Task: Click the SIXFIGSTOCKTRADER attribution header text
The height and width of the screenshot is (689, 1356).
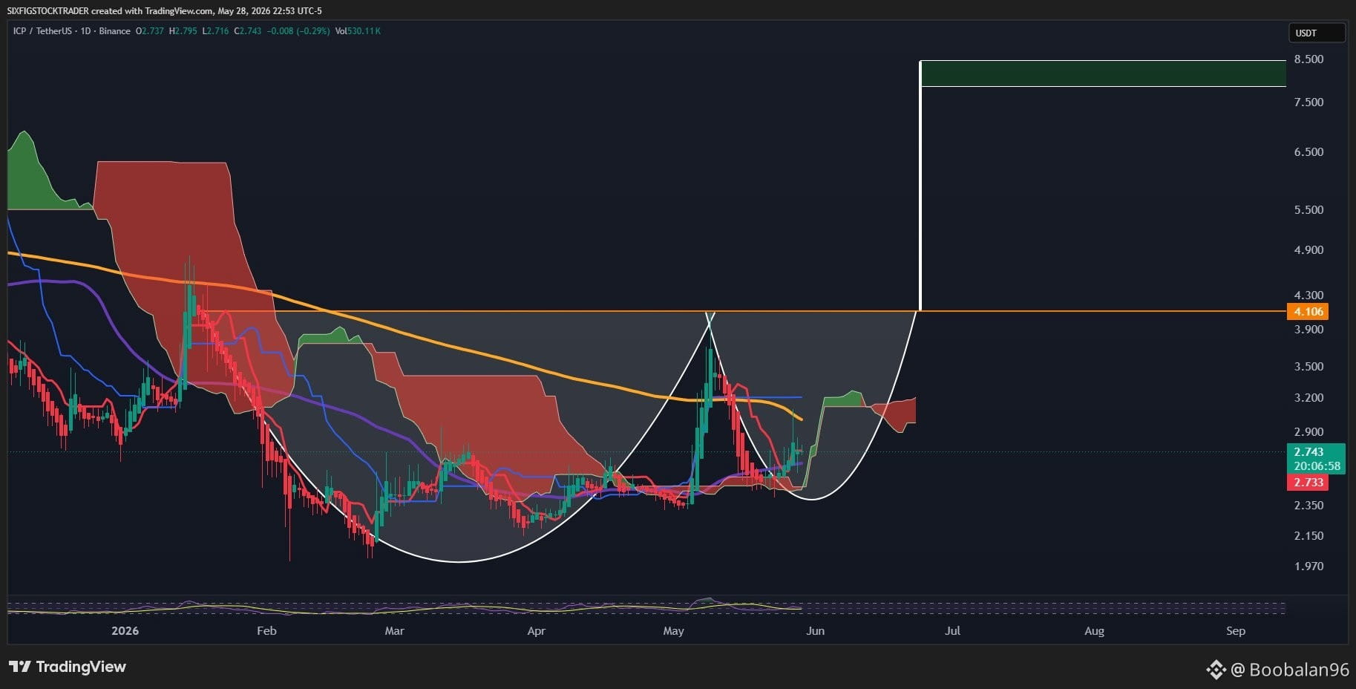Action: [164, 11]
